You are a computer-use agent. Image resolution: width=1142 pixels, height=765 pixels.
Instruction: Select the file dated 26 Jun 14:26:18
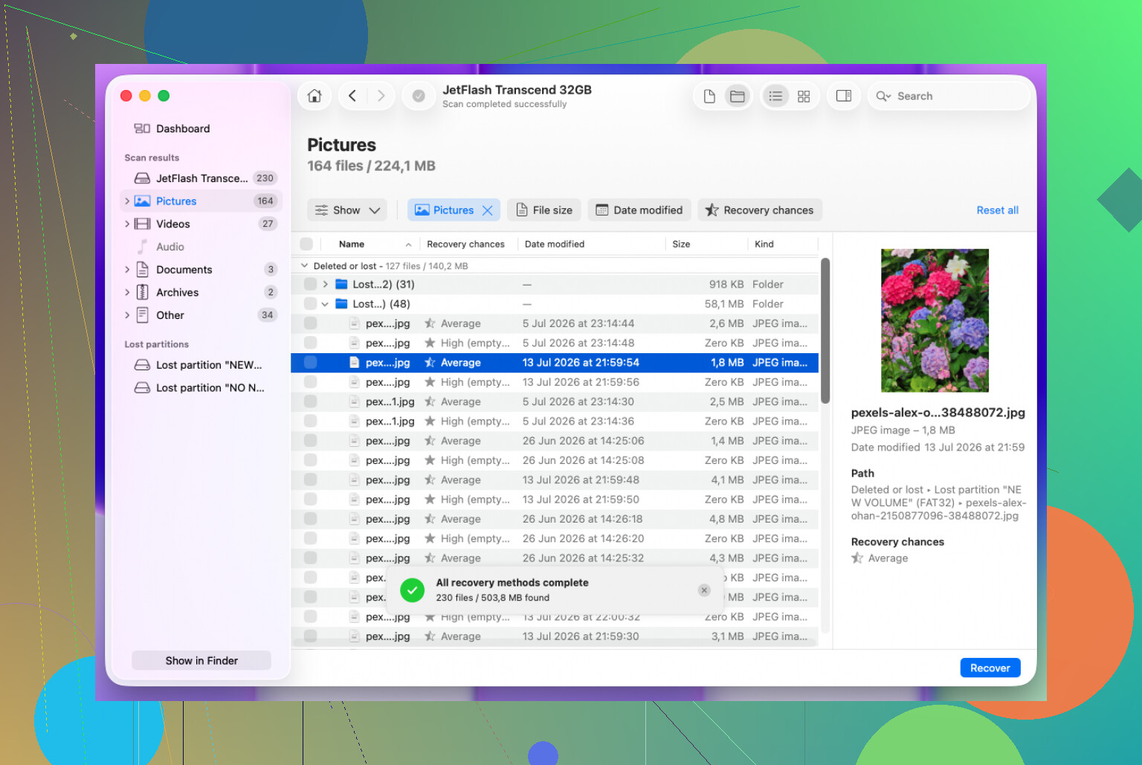pyautogui.click(x=555, y=519)
